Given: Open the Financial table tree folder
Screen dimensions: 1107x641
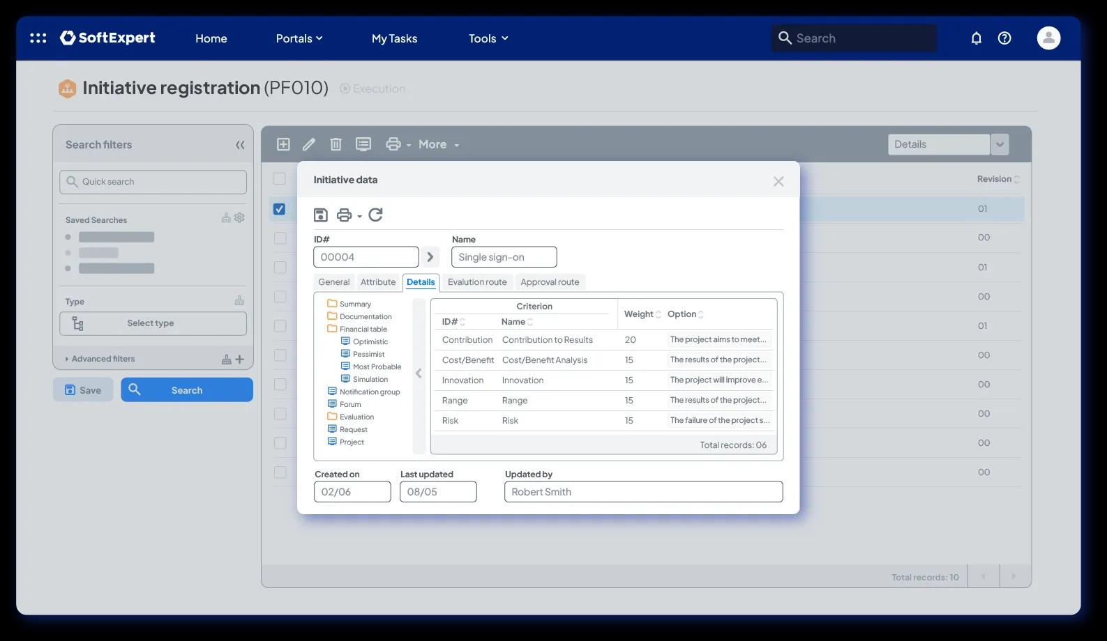Looking at the screenshot, I should pyautogui.click(x=357, y=329).
